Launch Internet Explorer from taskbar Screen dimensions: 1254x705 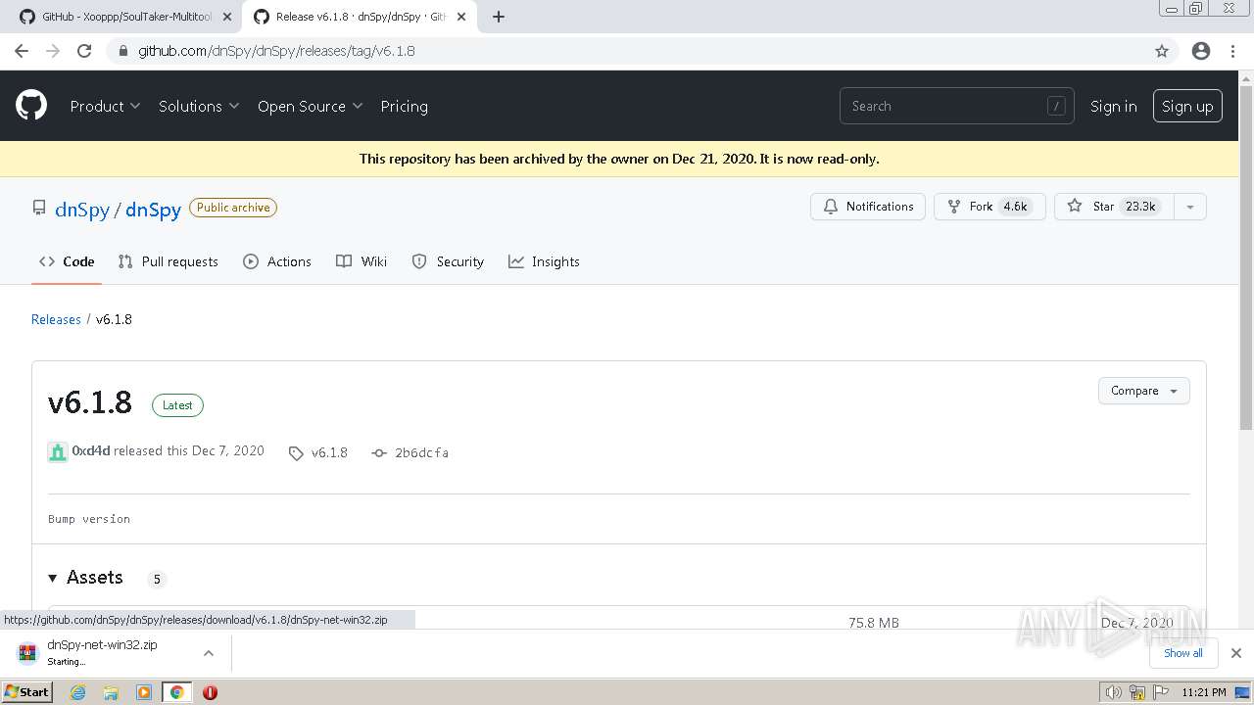click(x=77, y=692)
